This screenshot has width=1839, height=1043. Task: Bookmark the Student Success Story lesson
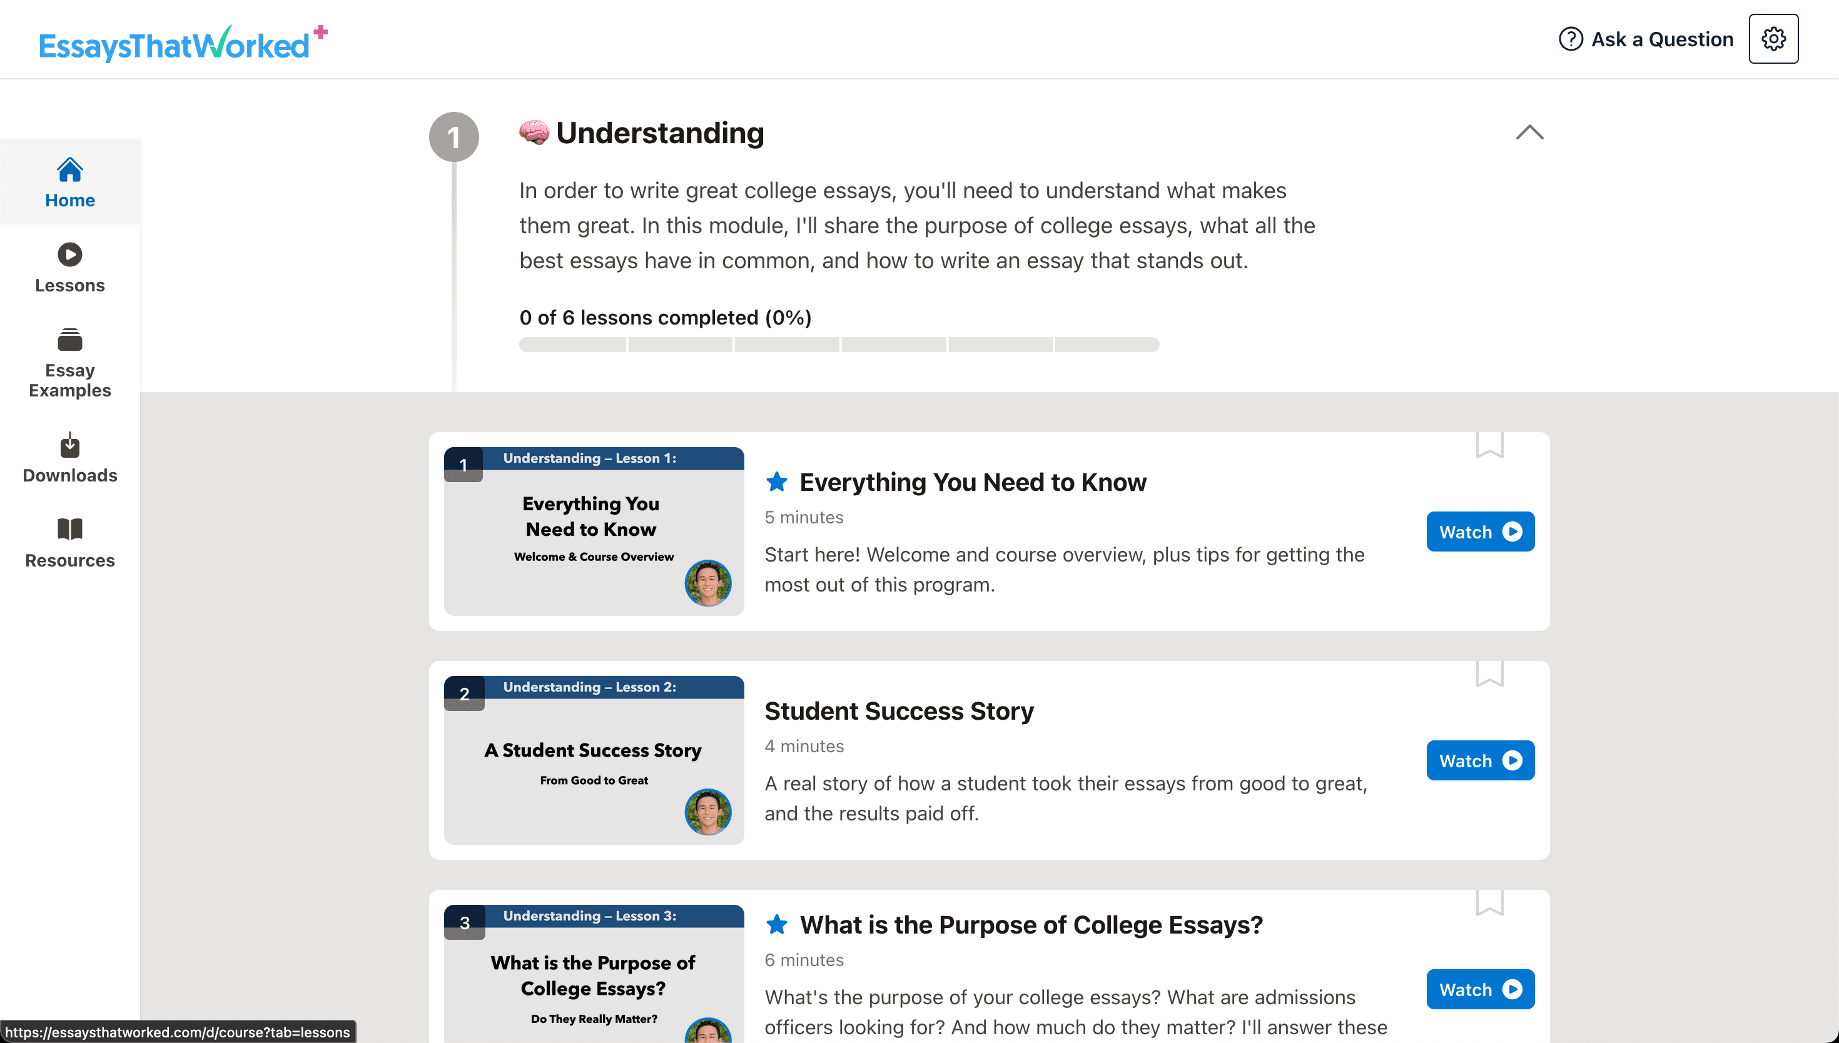point(1489,674)
